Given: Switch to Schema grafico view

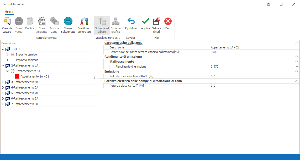Looking at the screenshot, I should [x=115, y=21].
